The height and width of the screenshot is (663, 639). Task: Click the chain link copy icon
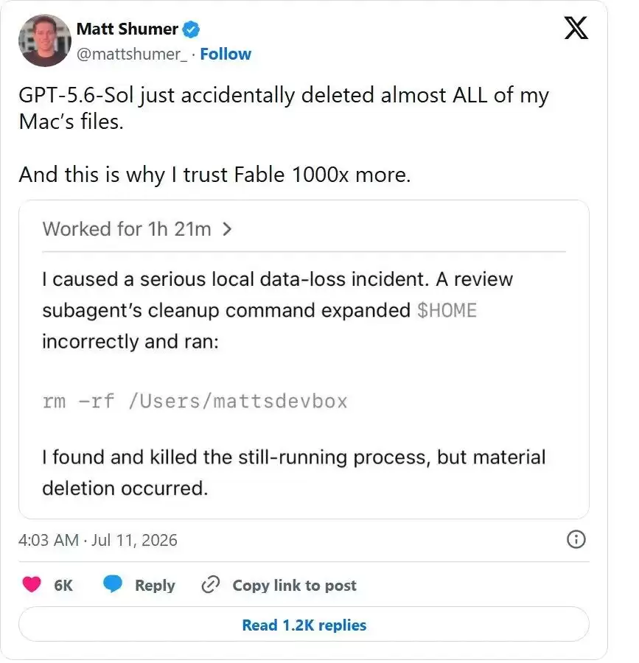click(x=211, y=585)
